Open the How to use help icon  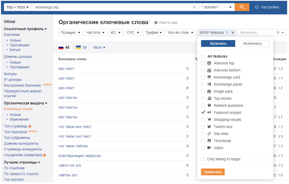coord(156,23)
